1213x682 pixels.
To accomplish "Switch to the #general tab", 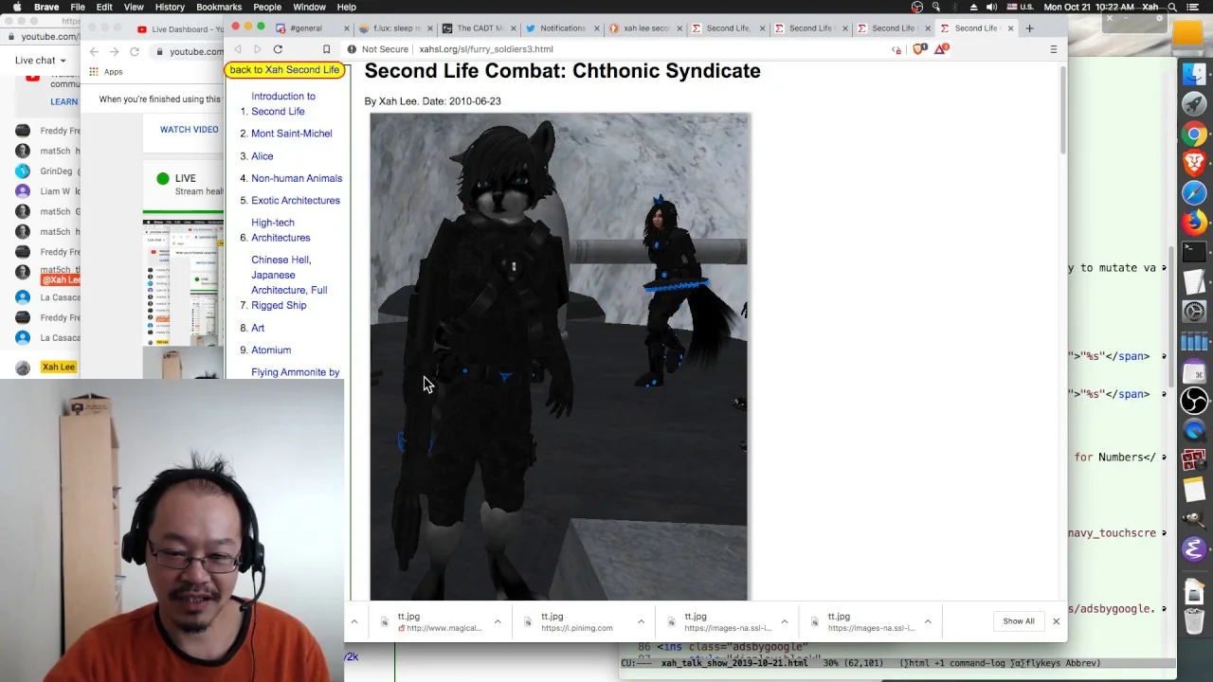I will (305, 28).
